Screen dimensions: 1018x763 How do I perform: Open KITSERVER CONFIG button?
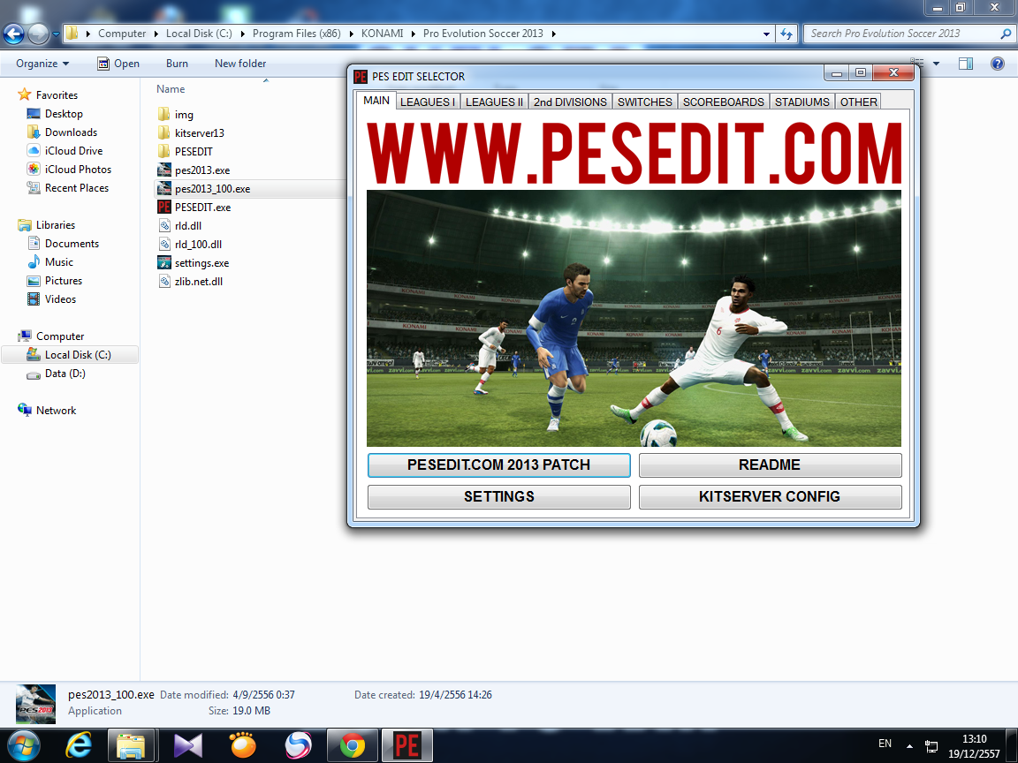point(770,497)
